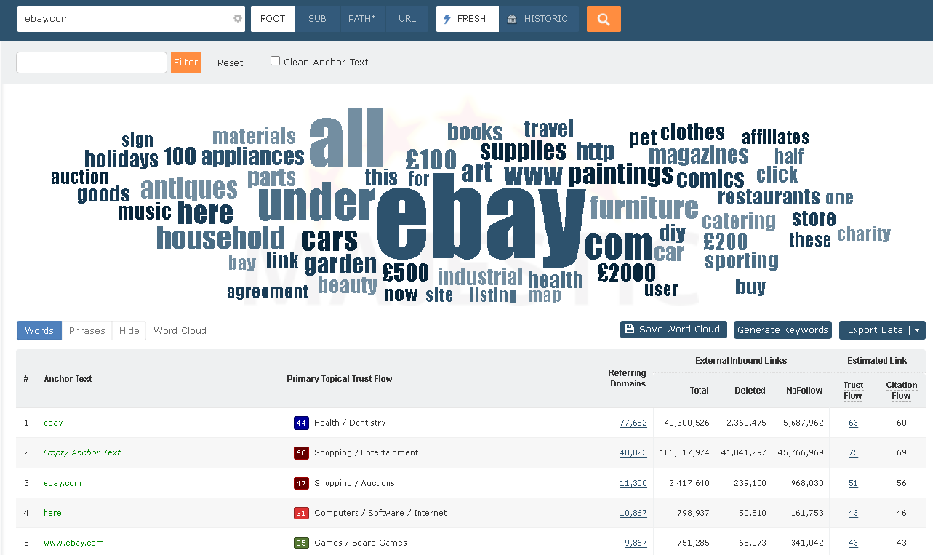Click the green 35 Games/Board Games badge
The width and height of the screenshot is (933, 555).
tap(301, 543)
